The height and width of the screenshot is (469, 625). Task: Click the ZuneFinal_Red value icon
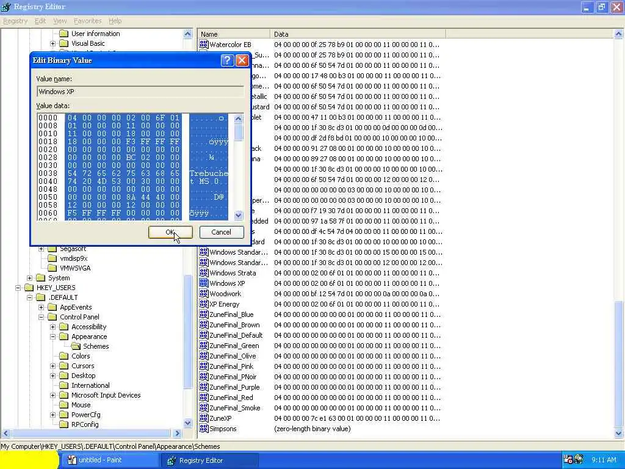pos(204,397)
